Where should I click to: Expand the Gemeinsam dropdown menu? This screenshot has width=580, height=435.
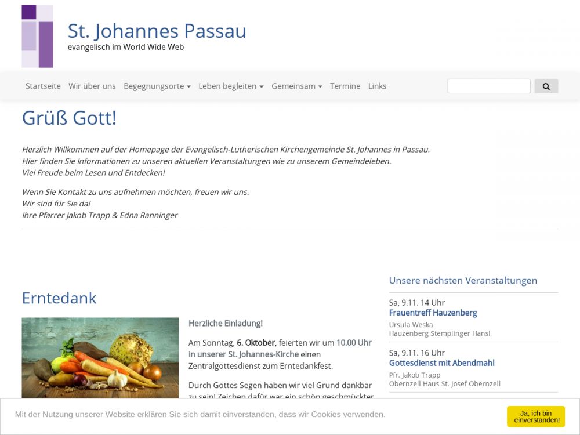(x=296, y=86)
